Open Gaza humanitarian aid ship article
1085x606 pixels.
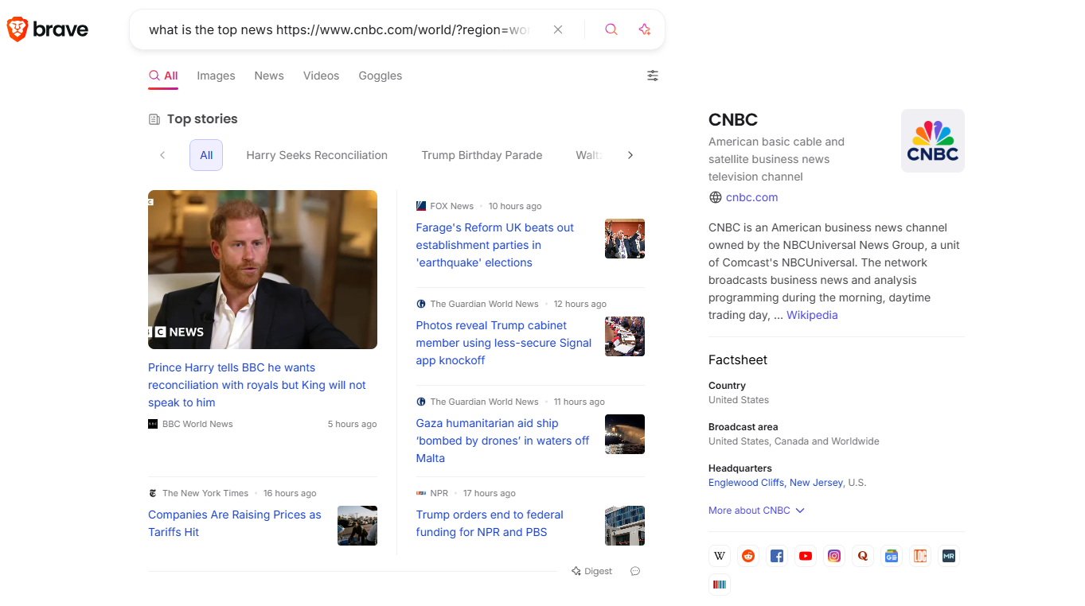point(503,441)
